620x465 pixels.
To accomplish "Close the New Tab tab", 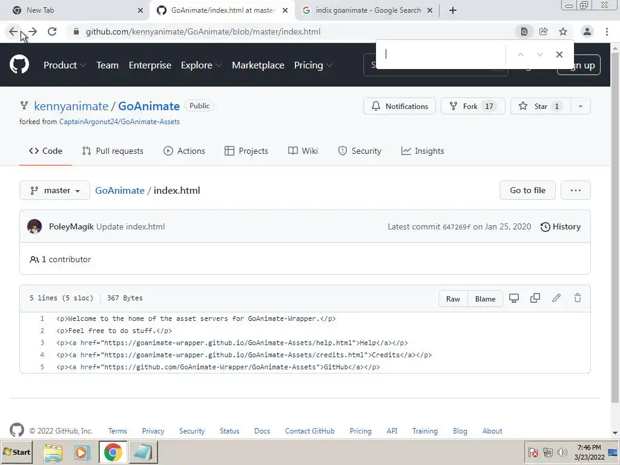I will (140, 10).
